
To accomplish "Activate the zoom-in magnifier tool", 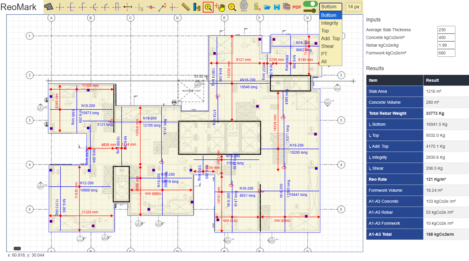I will pos(208,7).
